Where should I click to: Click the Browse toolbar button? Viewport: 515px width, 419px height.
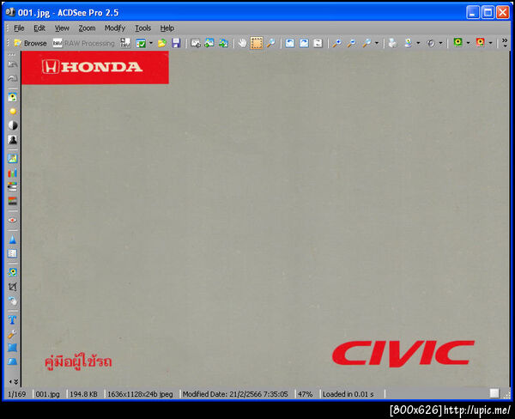[x=30, y=43]
